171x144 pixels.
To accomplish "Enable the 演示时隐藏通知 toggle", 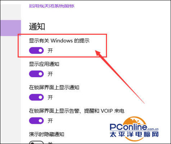I will click(x=36, y=143).
